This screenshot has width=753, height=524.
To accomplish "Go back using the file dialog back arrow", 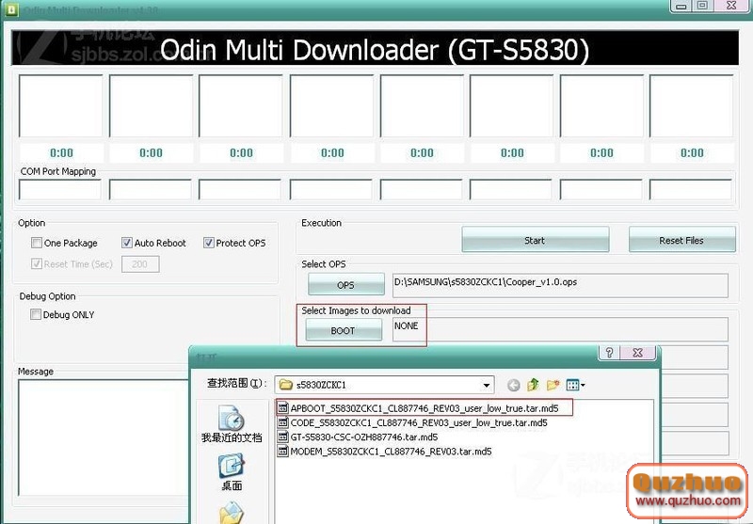I will (513, 385).
